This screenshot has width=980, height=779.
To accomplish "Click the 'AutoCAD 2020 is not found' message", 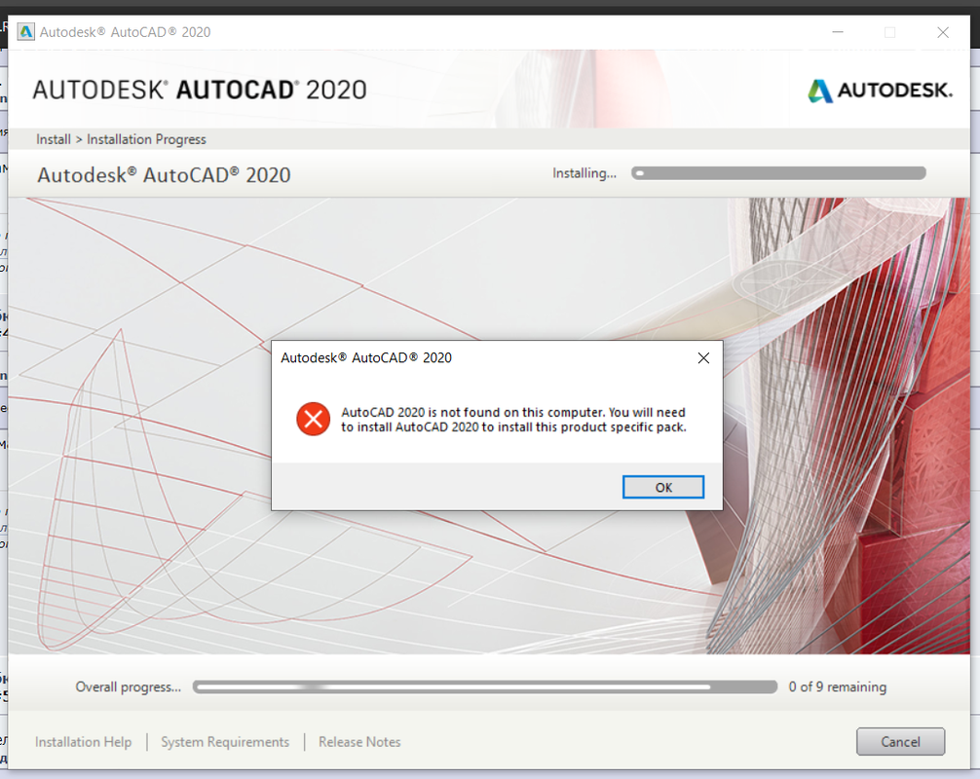I will coord(513,420).
